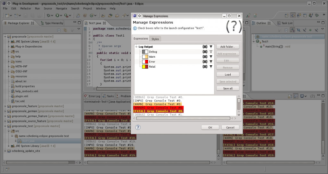Toggle the enable checkbox for Fatal expression
This screenshot has width=328, height=174.
pyautogui.click(x=205, y=67)
